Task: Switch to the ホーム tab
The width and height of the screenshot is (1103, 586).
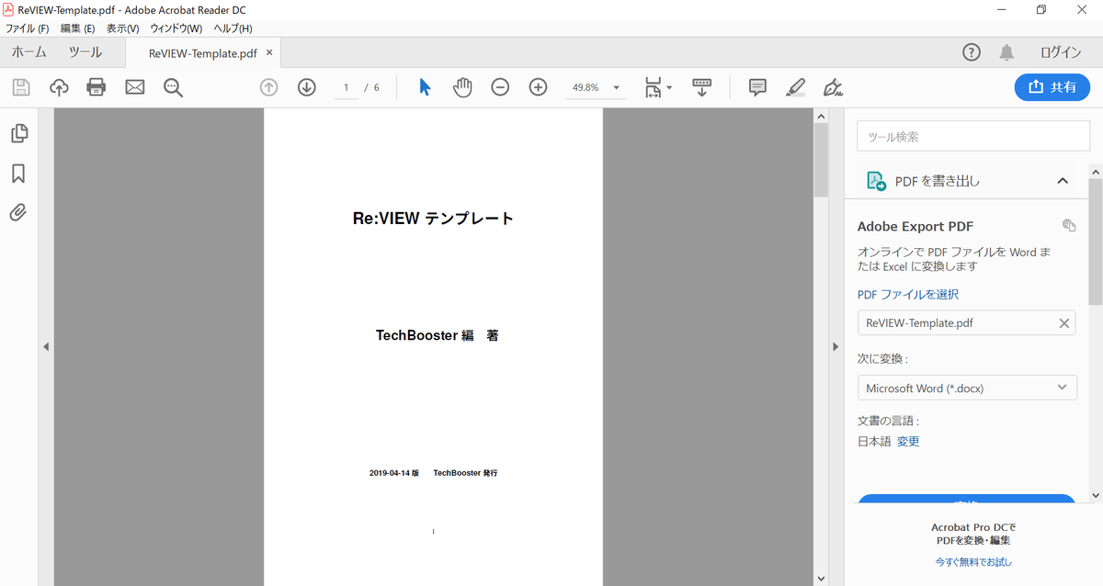Action: pyautogui.click(x=28, y=52)
